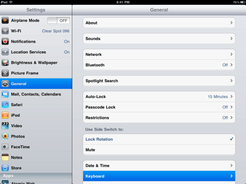Open Brightness & Wallpaper settings

click(x=36, y=62)
